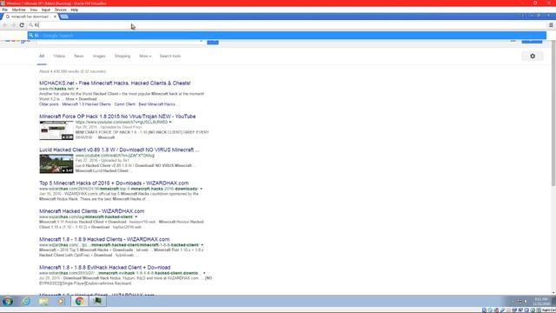556x313 pixels.
Task: Select the Chrome taskbar icon
Action: [79, 302]
